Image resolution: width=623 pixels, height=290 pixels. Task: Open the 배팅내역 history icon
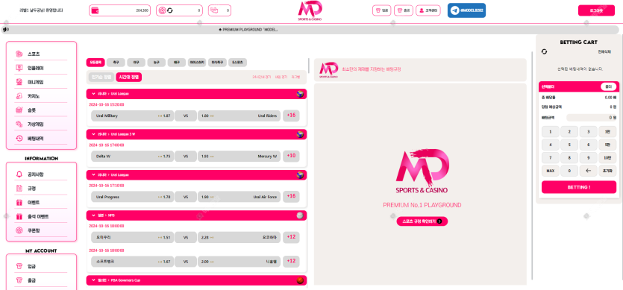[x=19, y=139]
